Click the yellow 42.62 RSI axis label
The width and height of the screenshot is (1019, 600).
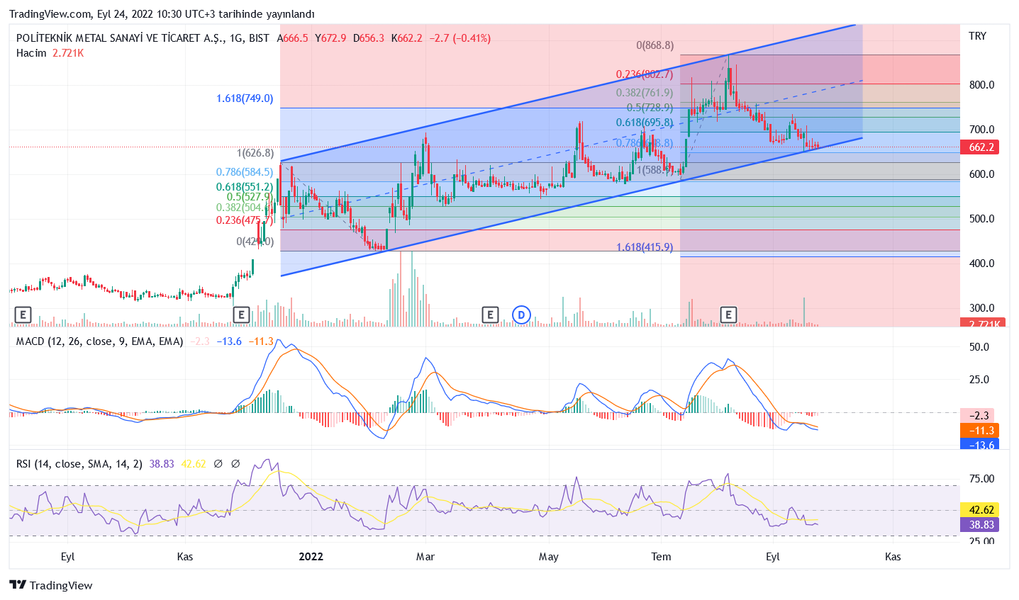pyautogui.click(x=979, y=510)
